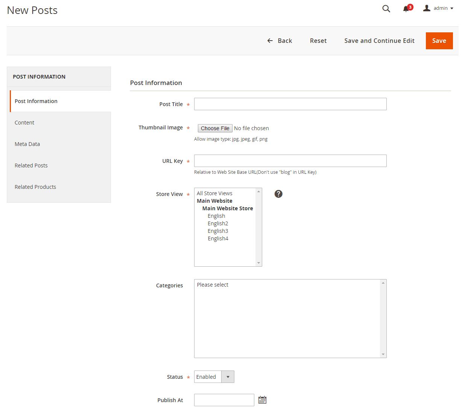Open the notifications bell icon
The image size is (465, 413).
click(x=406, y=9)
